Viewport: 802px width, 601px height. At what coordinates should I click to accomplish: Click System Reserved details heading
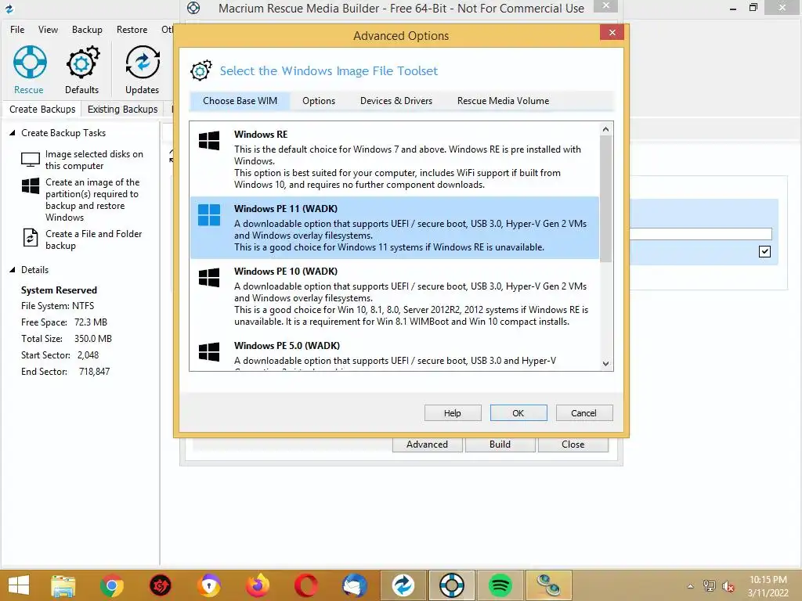tap(59, 290)
